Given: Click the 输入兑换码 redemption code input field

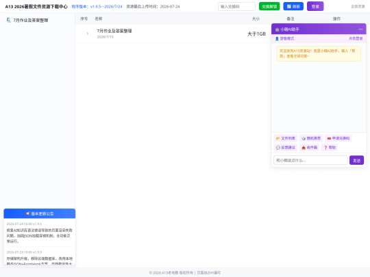Looking at the screenshot, I should tap(236, 6).
